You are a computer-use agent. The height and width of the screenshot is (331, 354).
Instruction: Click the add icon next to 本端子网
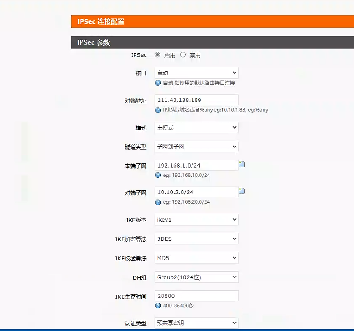click(x=242, y=164)
